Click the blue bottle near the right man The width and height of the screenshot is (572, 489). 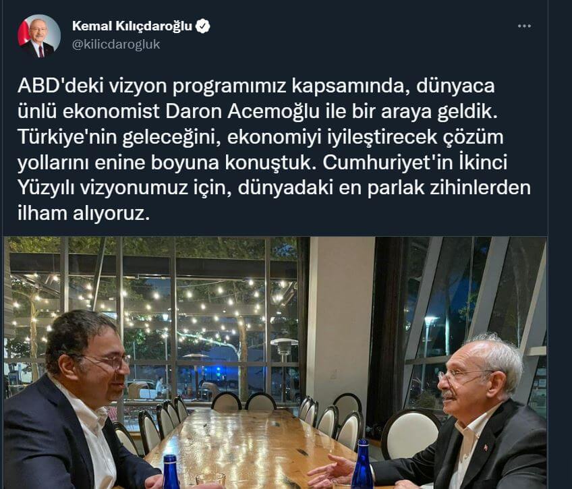pyautogui.click(x=362, y=463)
